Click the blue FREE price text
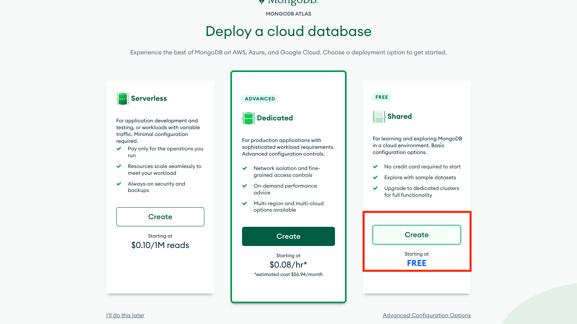 (417, 263)
